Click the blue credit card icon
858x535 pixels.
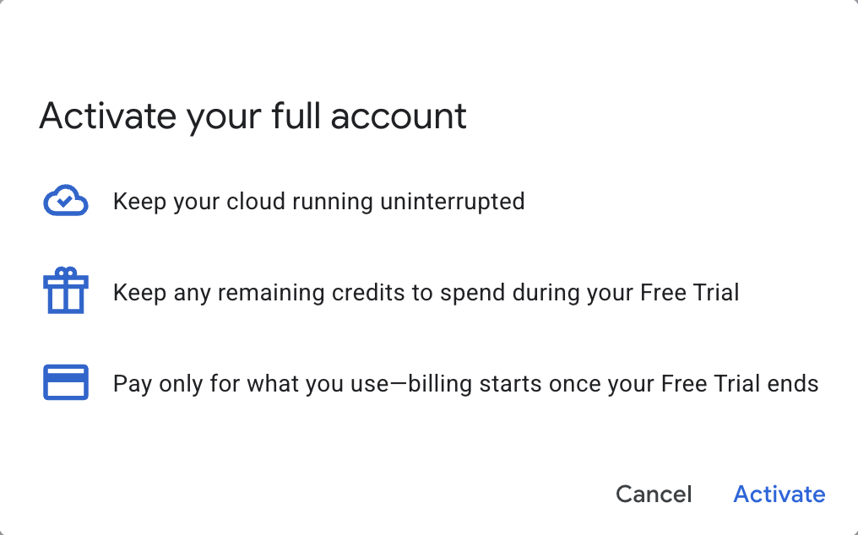pos(66,382)
